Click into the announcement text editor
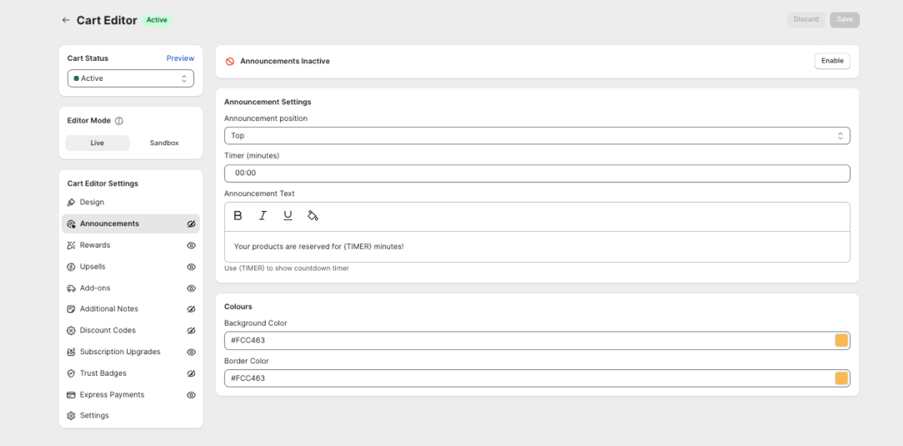The height and width of the screenshot is (446, 903). point(537,247)
